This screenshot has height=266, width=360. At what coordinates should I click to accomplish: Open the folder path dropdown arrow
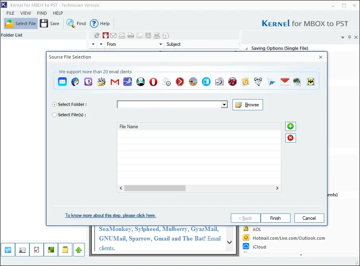point(224,105)
